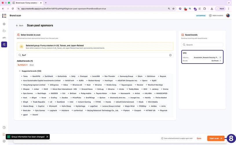Open the API item in sidebar
This screenshot has height=145, width=236.
tap(4, 38)
